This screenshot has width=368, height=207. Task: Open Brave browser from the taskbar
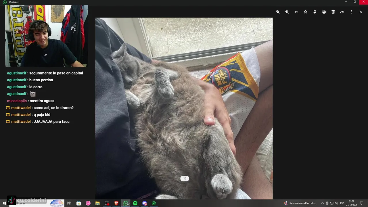[116, 203]
